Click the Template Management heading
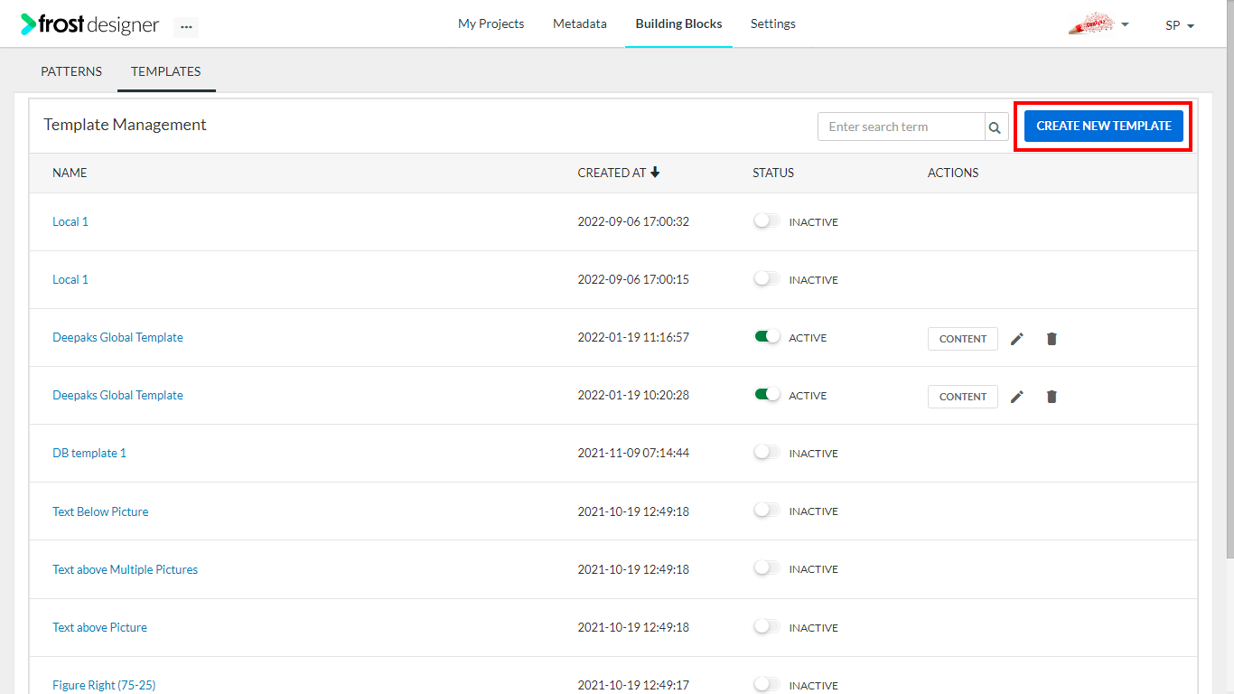This screenshot has width=1234, height=694. [x=125, y=125]
